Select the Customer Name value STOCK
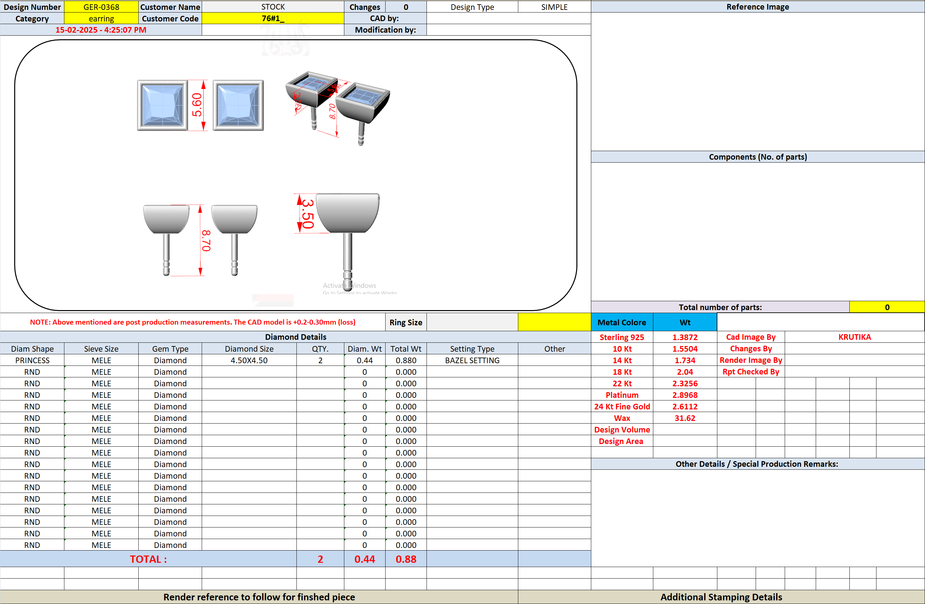 pos(273,7)
